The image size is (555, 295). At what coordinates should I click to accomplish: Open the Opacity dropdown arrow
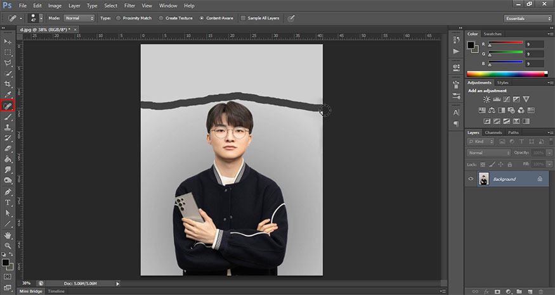click(x=549, y=153)
